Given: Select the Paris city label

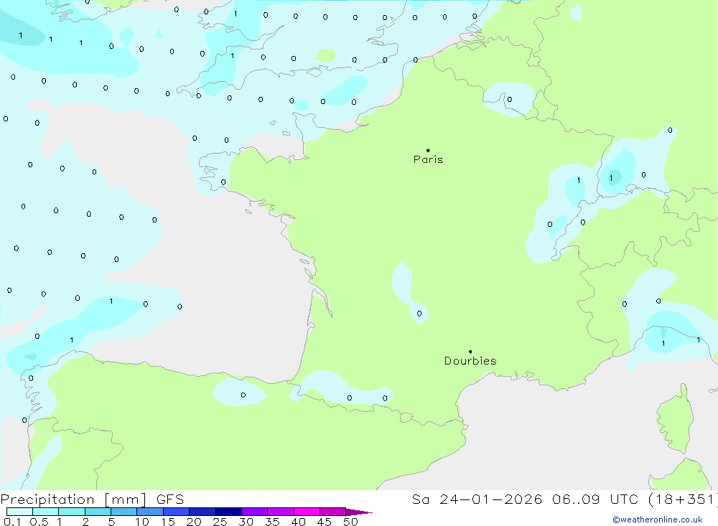Looking at the screenshot, I should (428, 159).
